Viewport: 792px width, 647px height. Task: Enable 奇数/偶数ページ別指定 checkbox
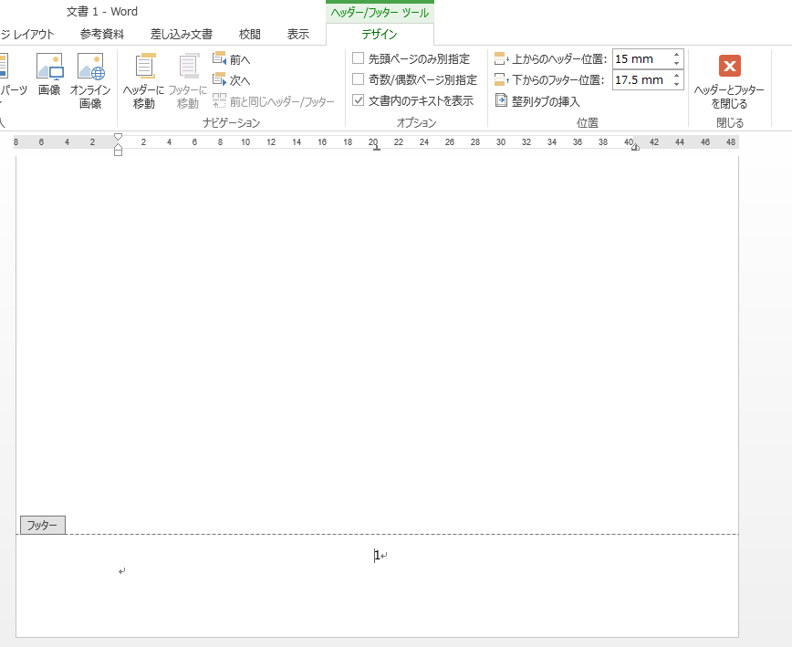tap(358, 79)
